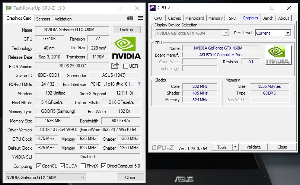Toggle the UEFI checkbox
Image resolution: width=300 pixels, height=185 pixels.
[125, 66]
